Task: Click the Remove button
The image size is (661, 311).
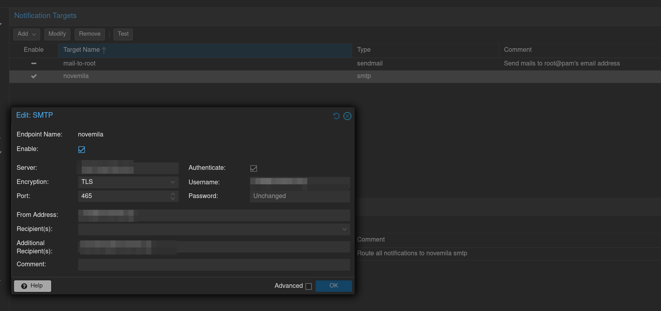Action: (90, 34)
